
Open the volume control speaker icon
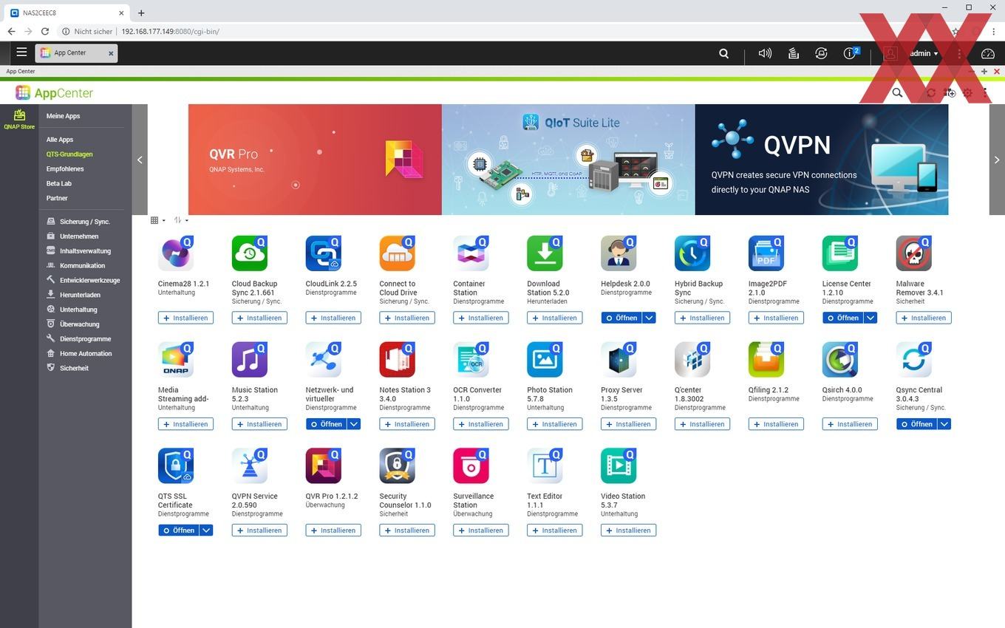pyautogui.click(x=765, y=53)
